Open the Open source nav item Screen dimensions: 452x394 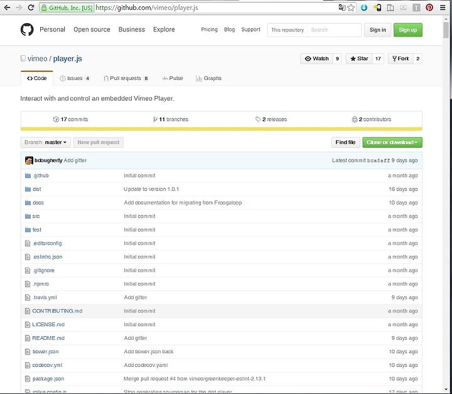pos(92,30)
